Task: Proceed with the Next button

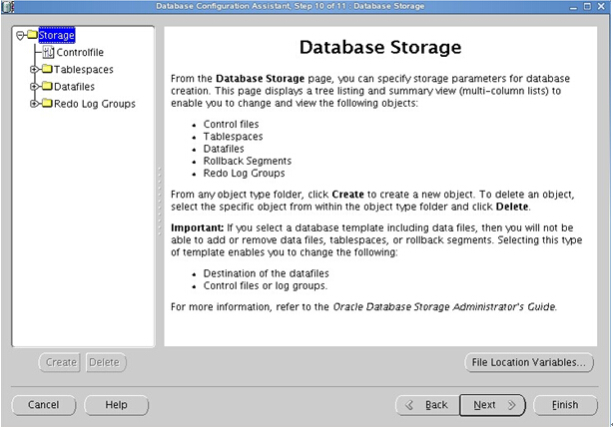Action: coord(493,405)
